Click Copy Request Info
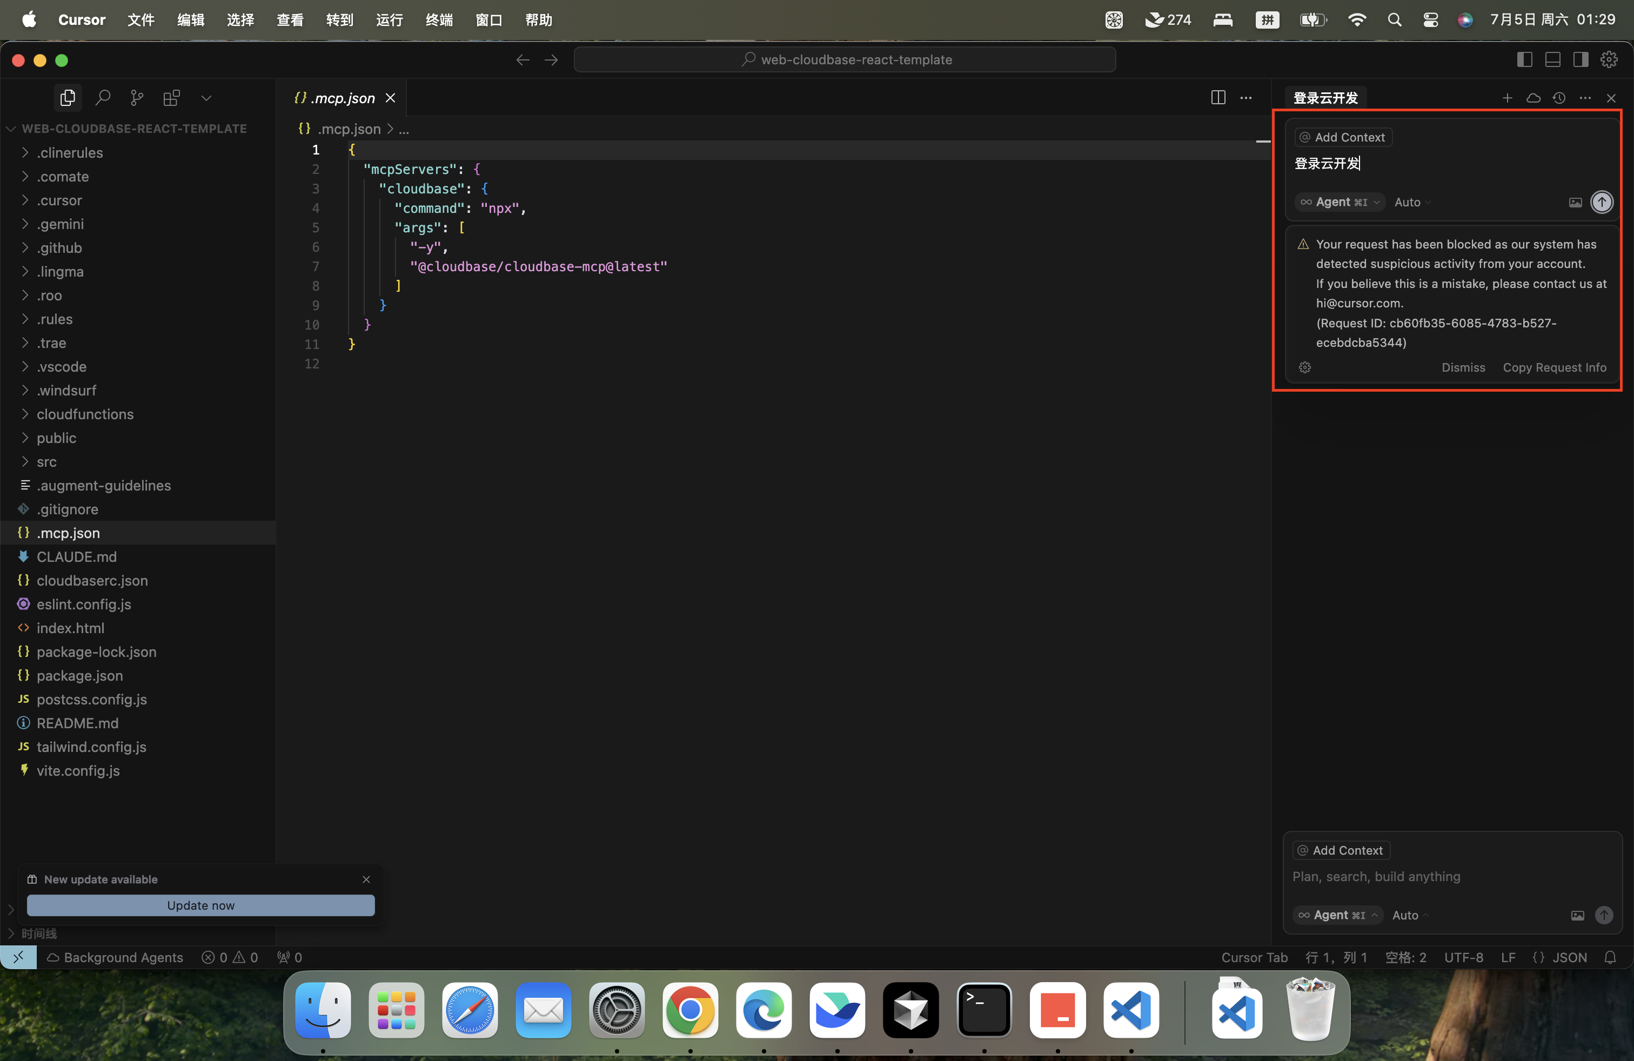The image size is (1634, 1061). tap(1553, 367)
